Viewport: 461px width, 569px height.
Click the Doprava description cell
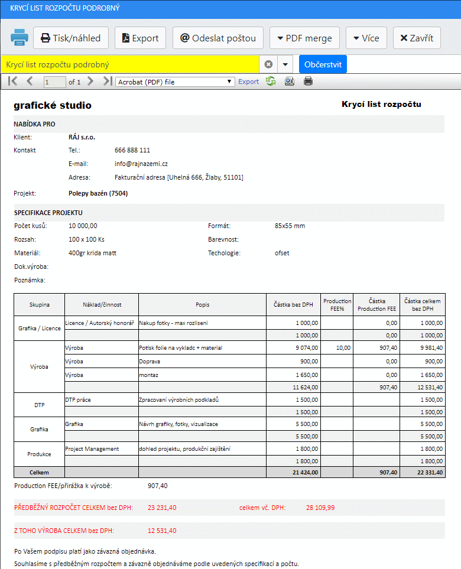202,362
